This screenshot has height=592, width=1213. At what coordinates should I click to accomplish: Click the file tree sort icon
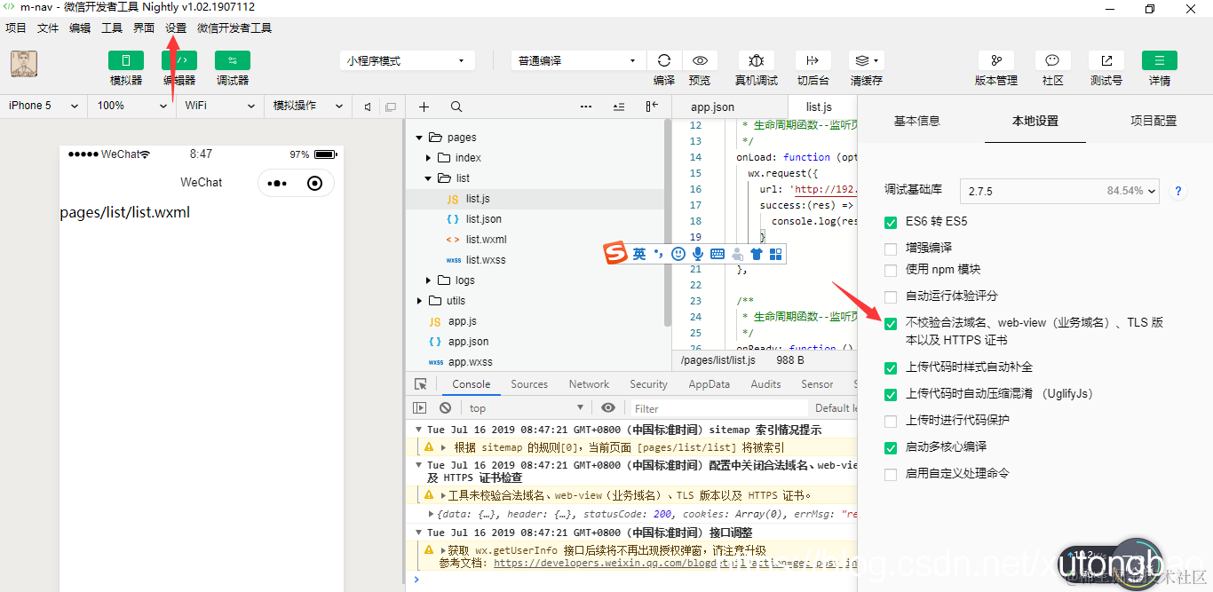pyautogui.click(x=619, y=107)
